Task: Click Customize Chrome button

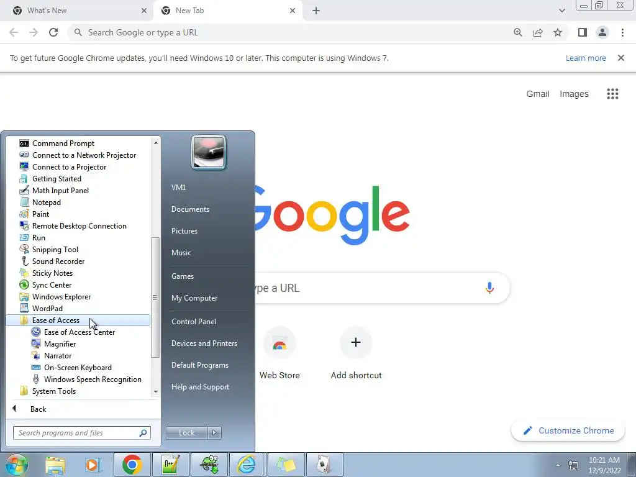Action: tap(568, 430)
